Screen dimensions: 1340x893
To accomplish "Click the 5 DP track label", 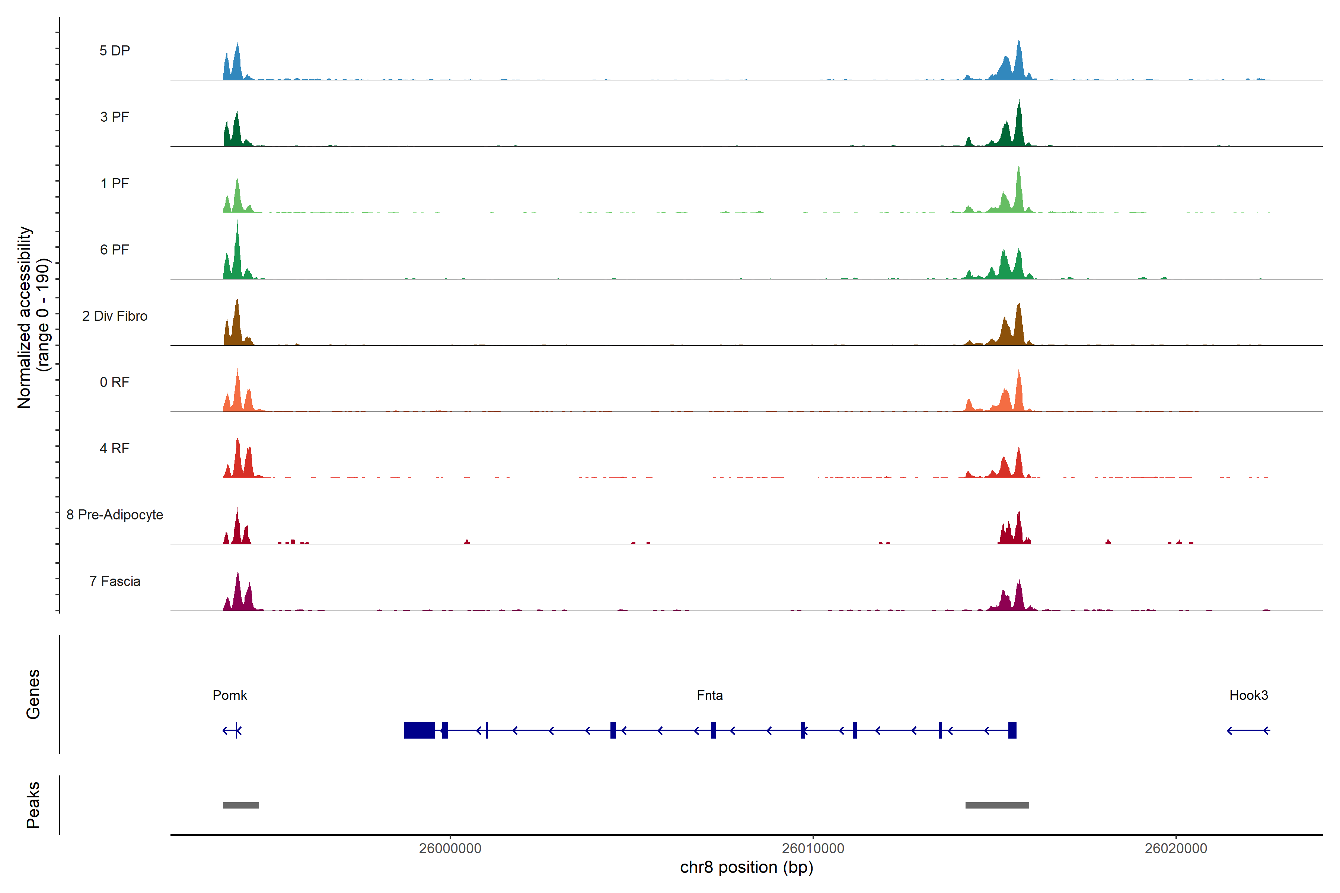I will (115, 51).
